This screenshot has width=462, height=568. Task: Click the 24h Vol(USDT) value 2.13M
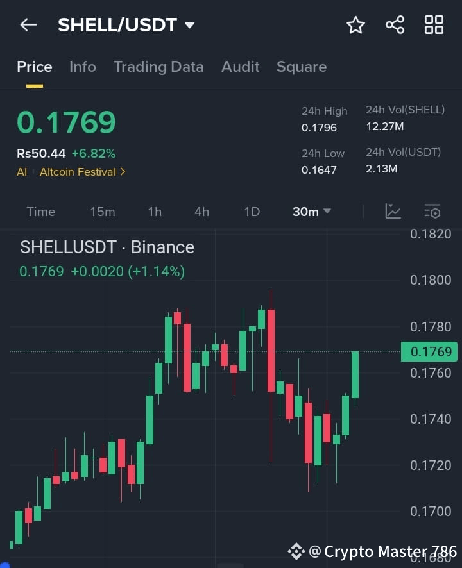(x=382, y=169)
